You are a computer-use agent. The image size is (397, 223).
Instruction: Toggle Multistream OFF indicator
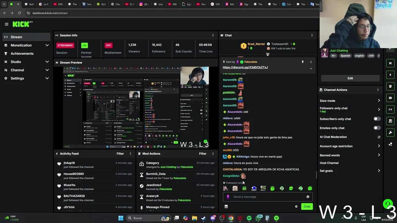click(108, 45)
